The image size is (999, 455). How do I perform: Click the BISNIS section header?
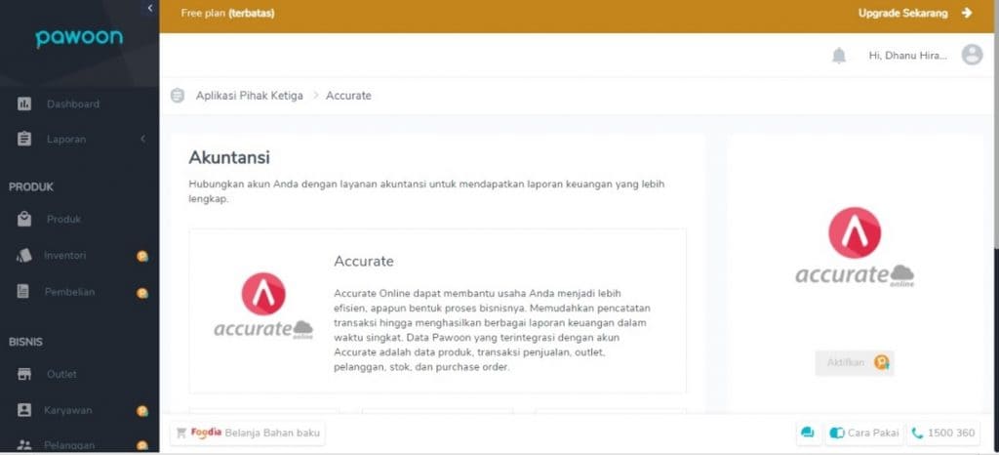click(x=26, y=342)
